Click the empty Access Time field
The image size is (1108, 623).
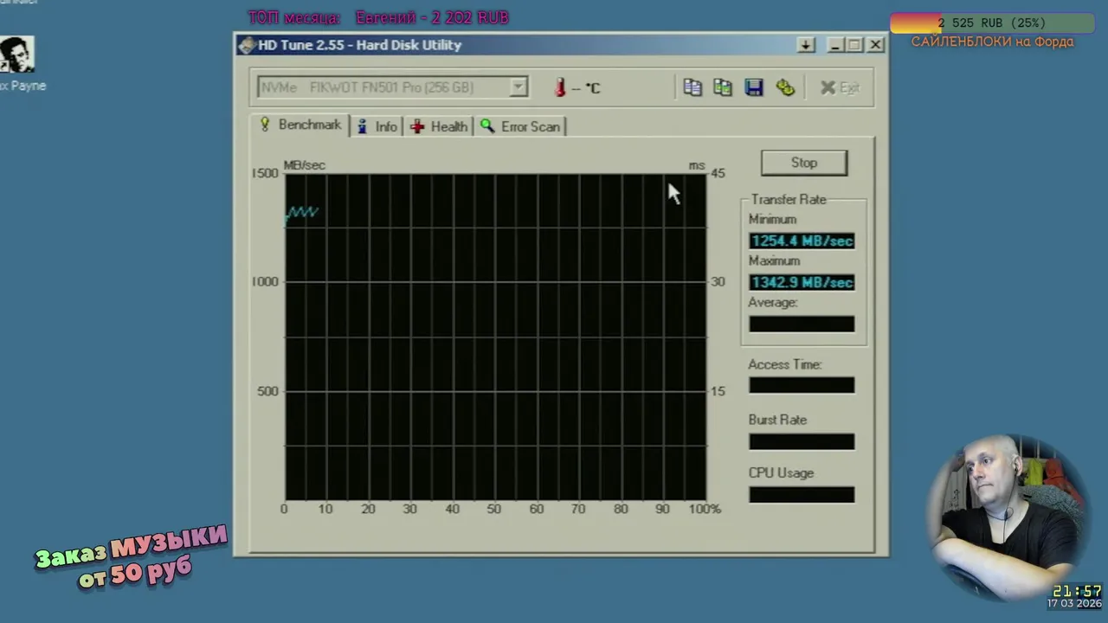pyautogui.click(x=802, y=385)
